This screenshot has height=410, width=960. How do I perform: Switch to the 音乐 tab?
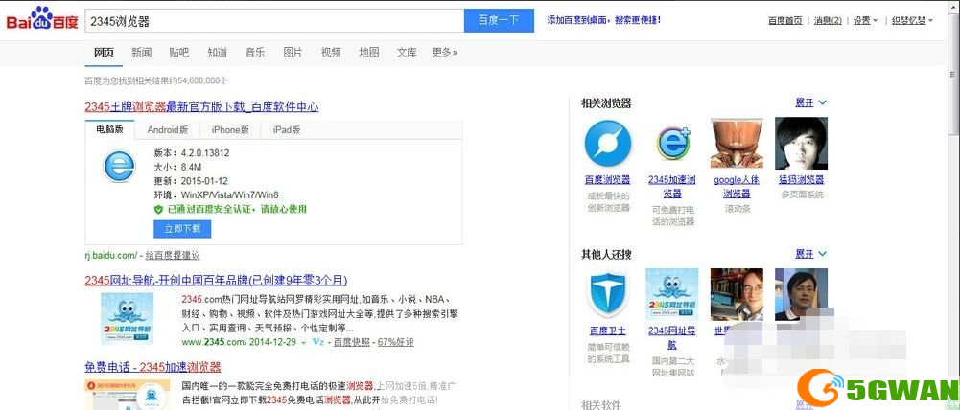click(255, 53)
